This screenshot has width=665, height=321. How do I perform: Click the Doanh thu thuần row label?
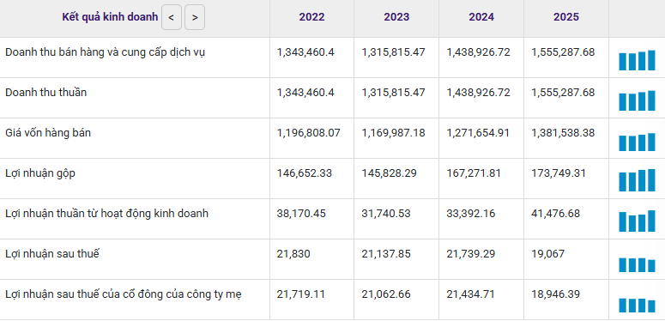45,93
